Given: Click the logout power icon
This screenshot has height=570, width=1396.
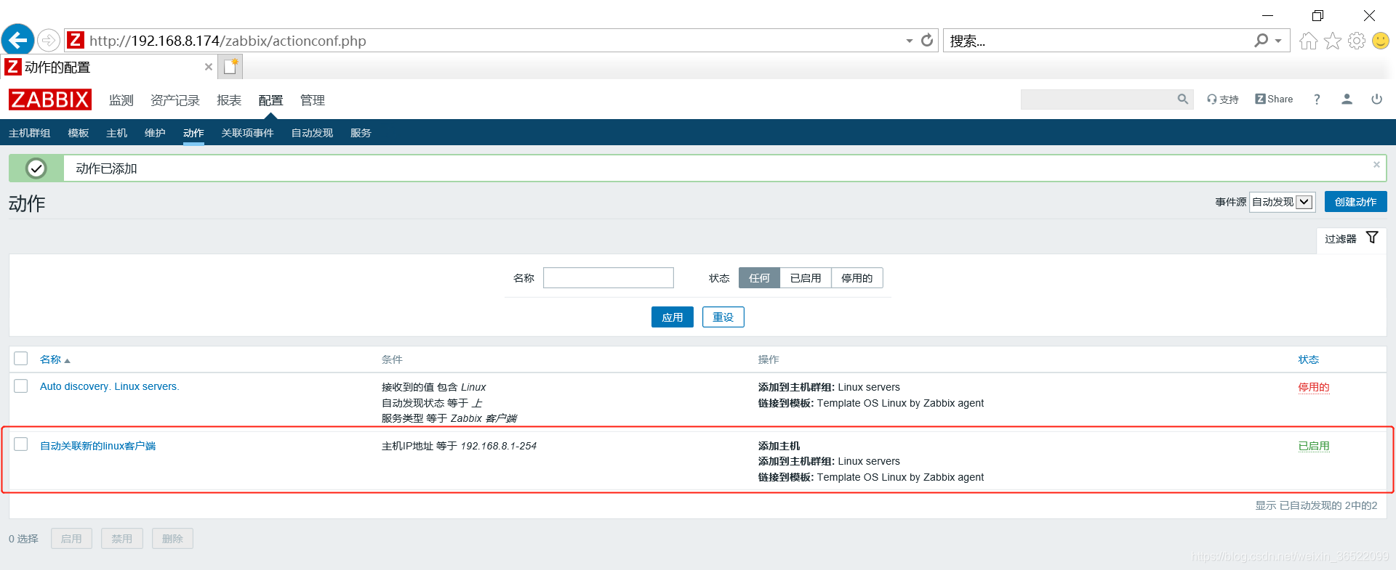Looking at the screenshot, I should 1377,99.
